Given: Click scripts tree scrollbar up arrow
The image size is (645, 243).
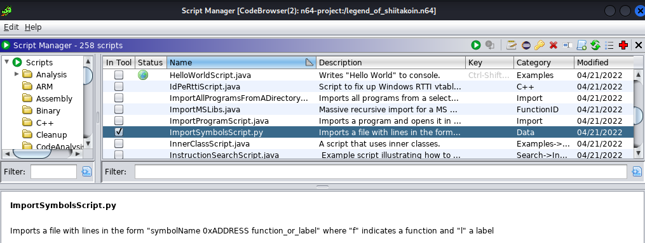Looking at the screenshot, I should pyautogui.click(x=88, y=61).
